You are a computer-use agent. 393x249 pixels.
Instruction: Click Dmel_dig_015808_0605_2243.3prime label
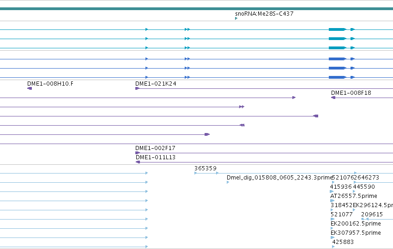pos(279,178)
